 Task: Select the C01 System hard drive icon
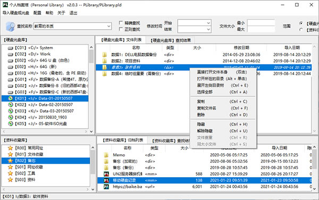[11, 48]
